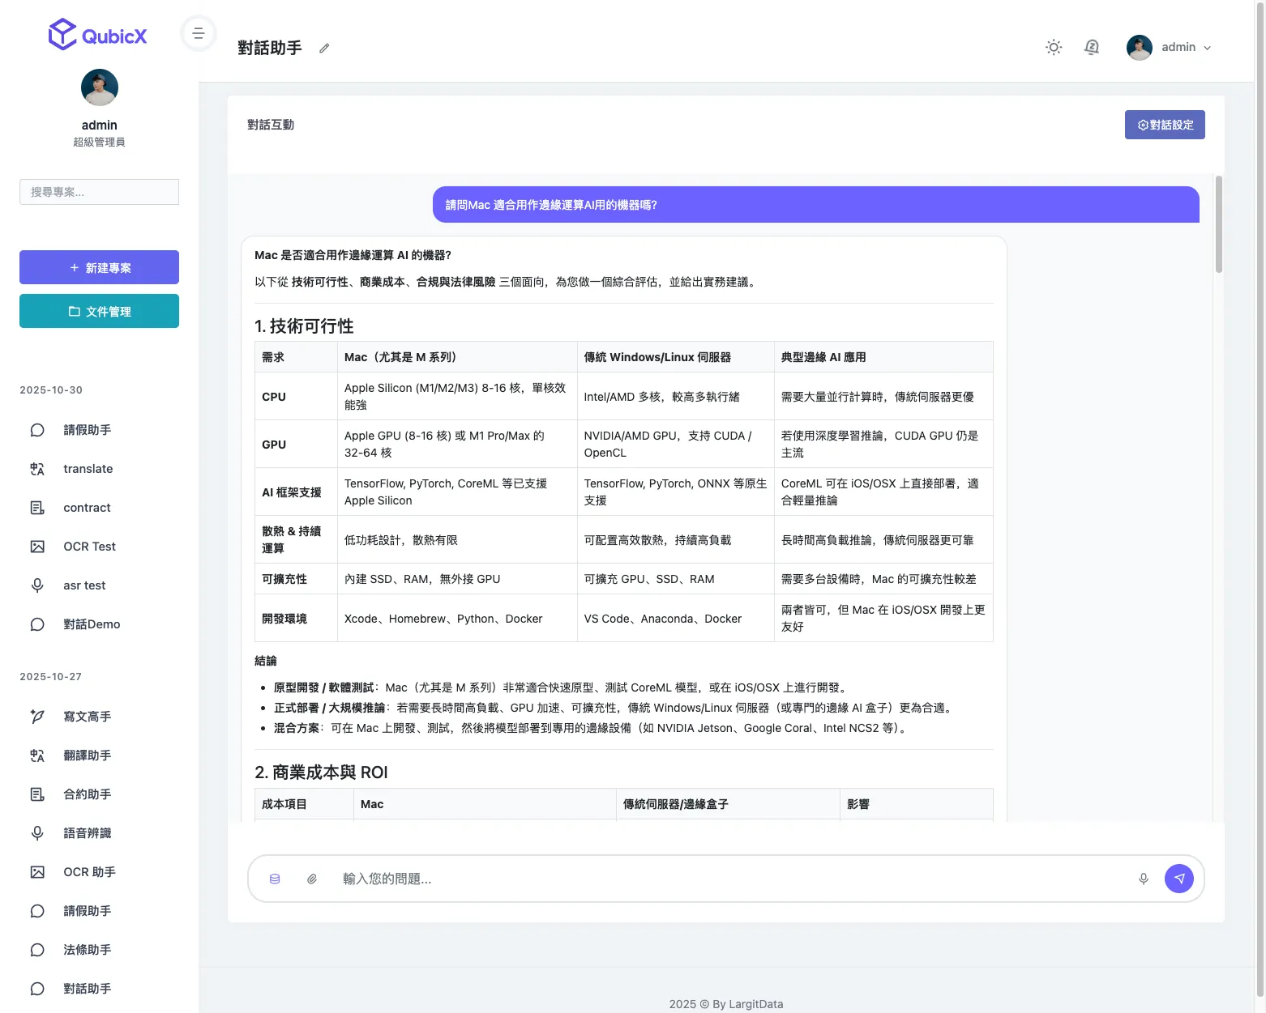The image size is (1266, 1013).
Task: Open the translate project in sidebar
Action: click(x=88, y=469)
